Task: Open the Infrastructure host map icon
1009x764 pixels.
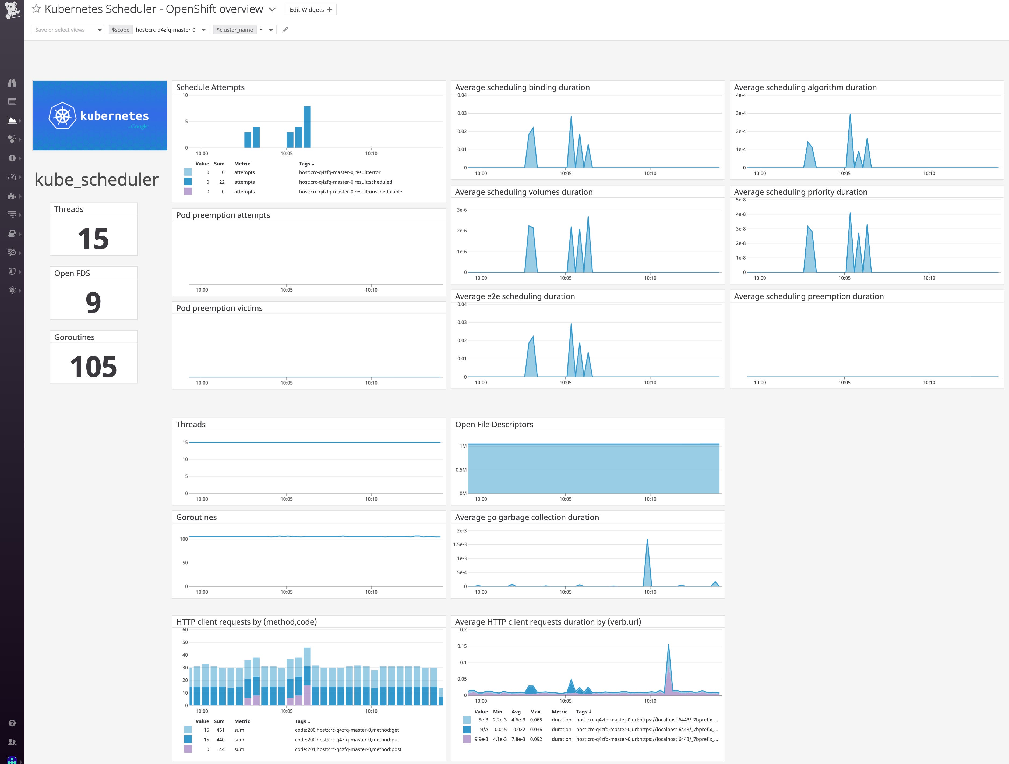Action: click(x=12, y=139)
